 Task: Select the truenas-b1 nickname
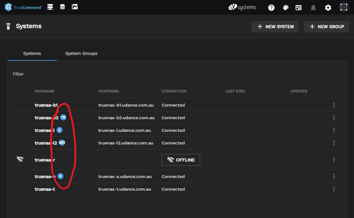[46, 105]
